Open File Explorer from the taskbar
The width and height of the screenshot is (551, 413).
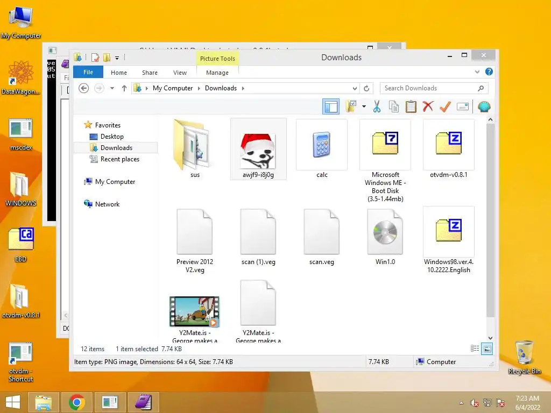[x=44, y=402]
